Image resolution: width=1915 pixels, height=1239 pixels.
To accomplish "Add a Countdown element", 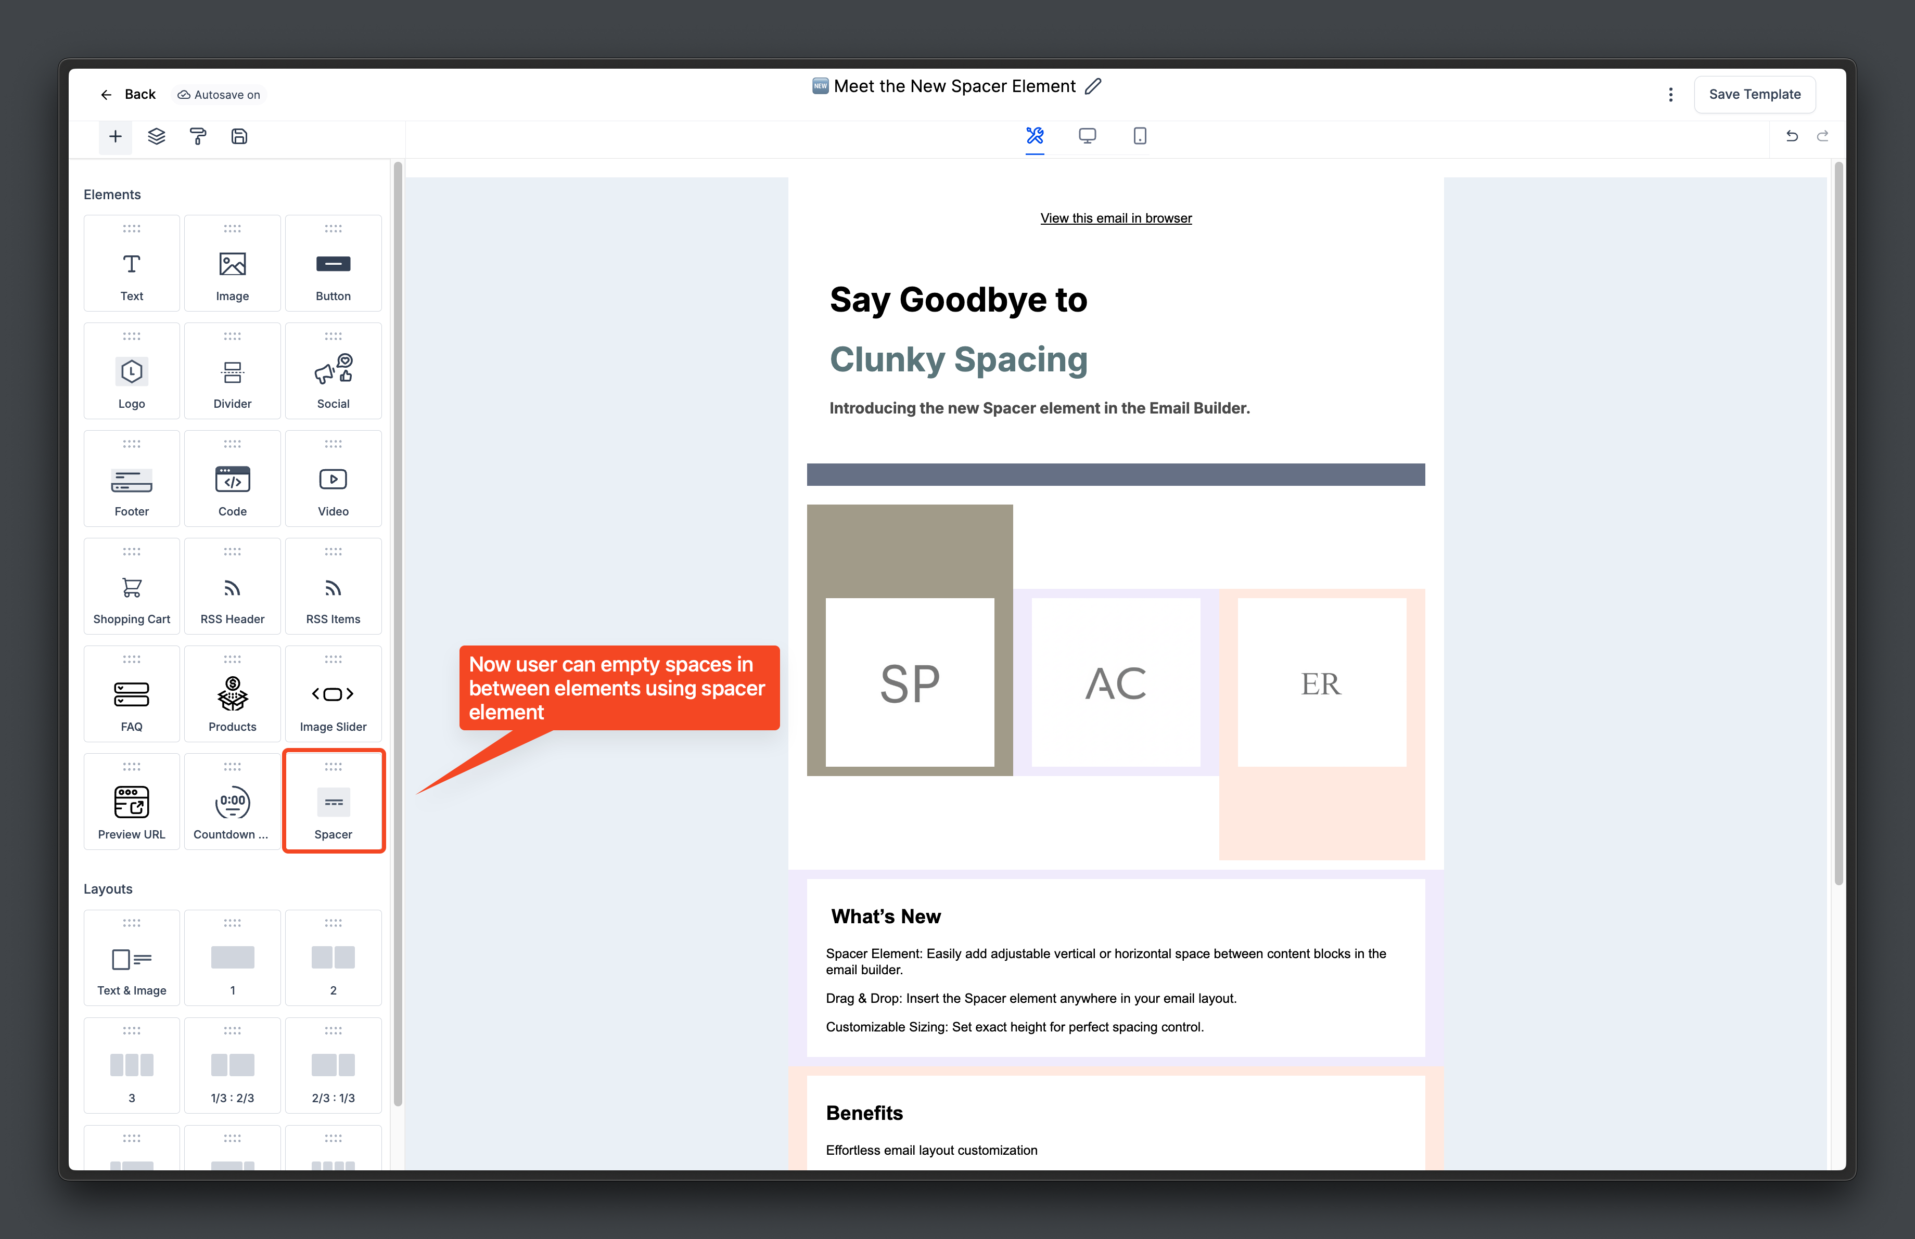I will click(232, 801).
